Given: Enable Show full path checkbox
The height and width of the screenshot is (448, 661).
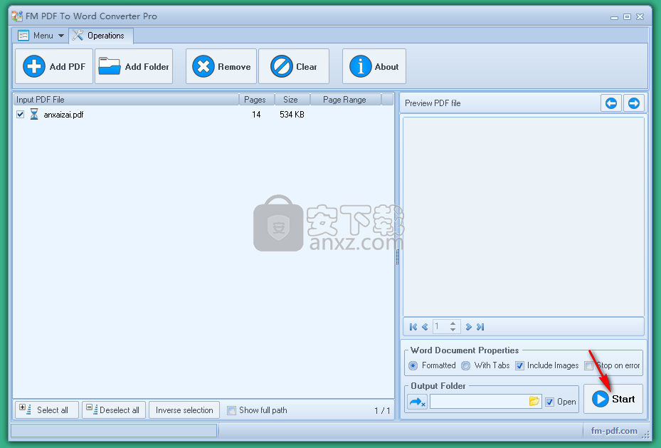Looking at the screenshot, I should point(231,410).
